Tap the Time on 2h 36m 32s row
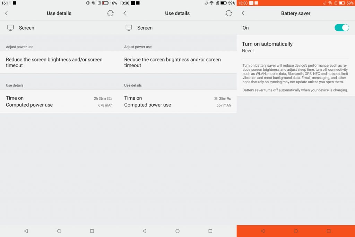Screen dimensions: 355x237 point(59,98)
